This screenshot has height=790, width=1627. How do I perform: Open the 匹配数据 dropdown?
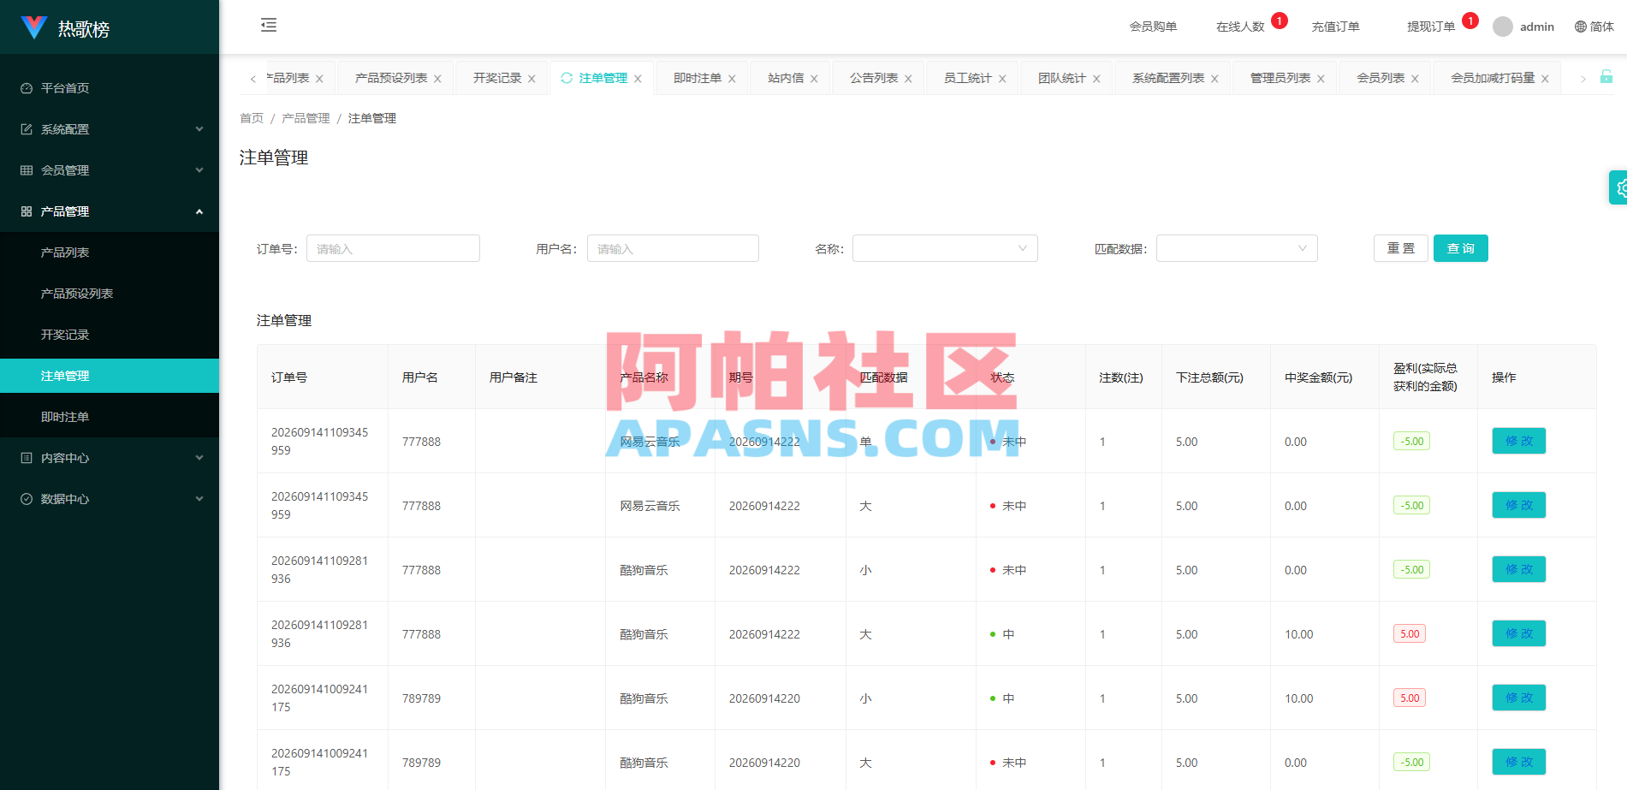(x=1237, y=248)
